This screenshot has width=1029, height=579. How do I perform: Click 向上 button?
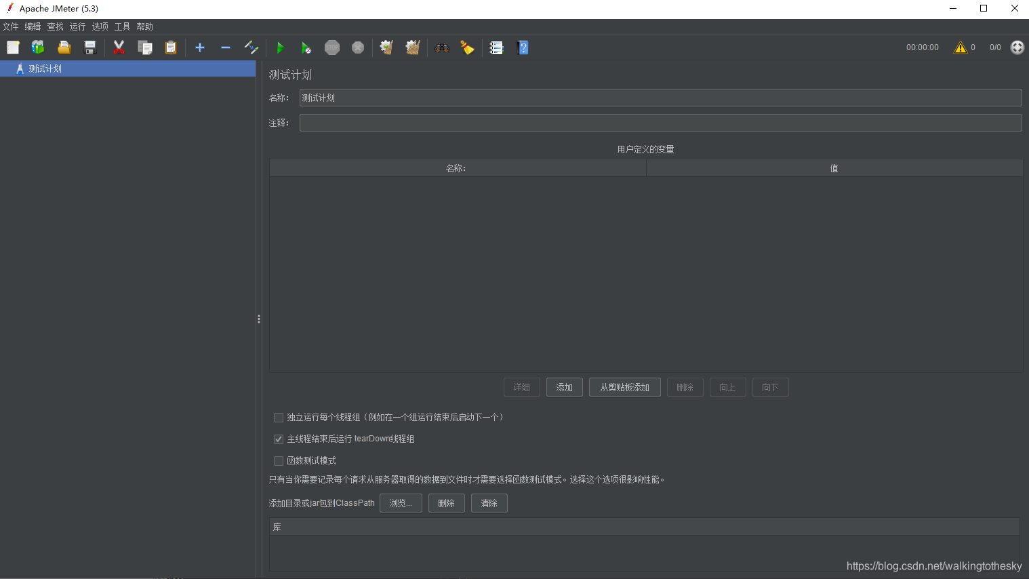728,387
